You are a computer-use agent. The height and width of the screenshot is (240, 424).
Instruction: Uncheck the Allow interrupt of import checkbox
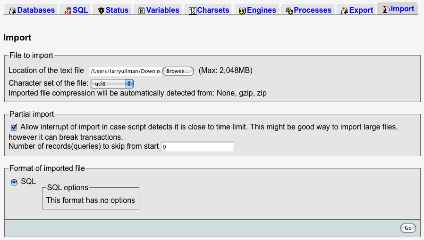[x=14, y=128]
